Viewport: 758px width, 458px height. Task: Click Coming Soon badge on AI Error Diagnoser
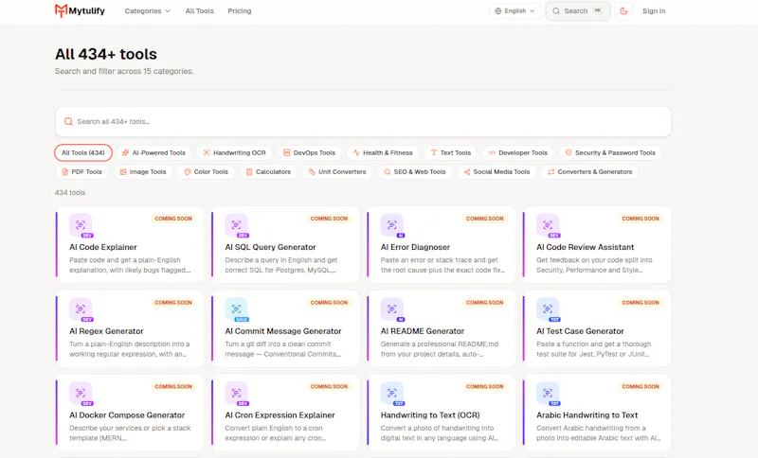pyautogui.click(x=485, y=219)
